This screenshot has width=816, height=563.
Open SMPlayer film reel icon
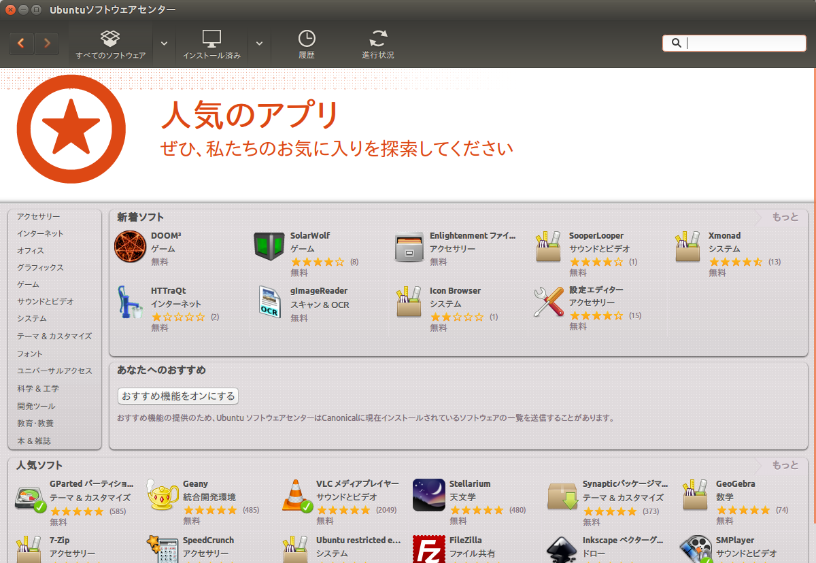pos(696,549)
